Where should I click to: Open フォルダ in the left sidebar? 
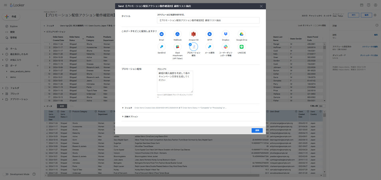pyautogui.click(x=14, y=88)
